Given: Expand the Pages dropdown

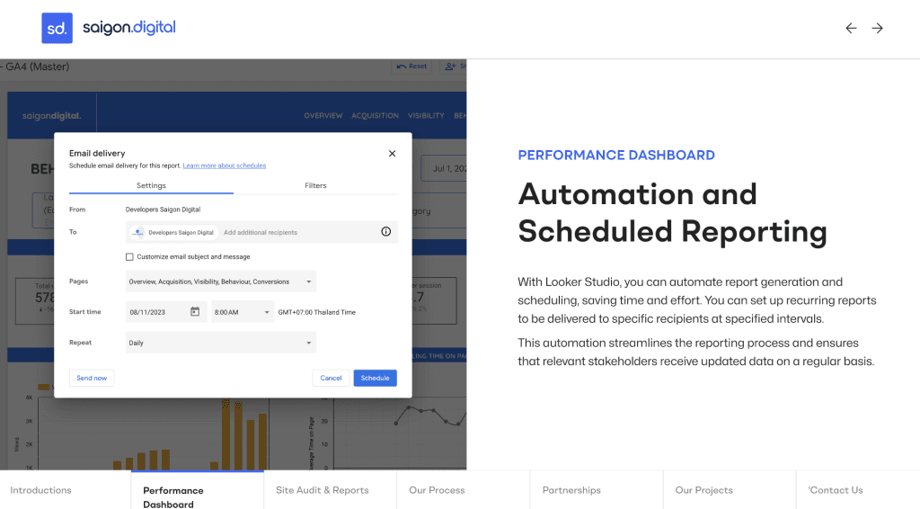Looking at the screenshot, I should coord(310,281).
